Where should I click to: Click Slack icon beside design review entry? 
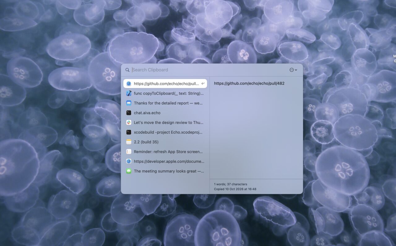pos(129,123)
